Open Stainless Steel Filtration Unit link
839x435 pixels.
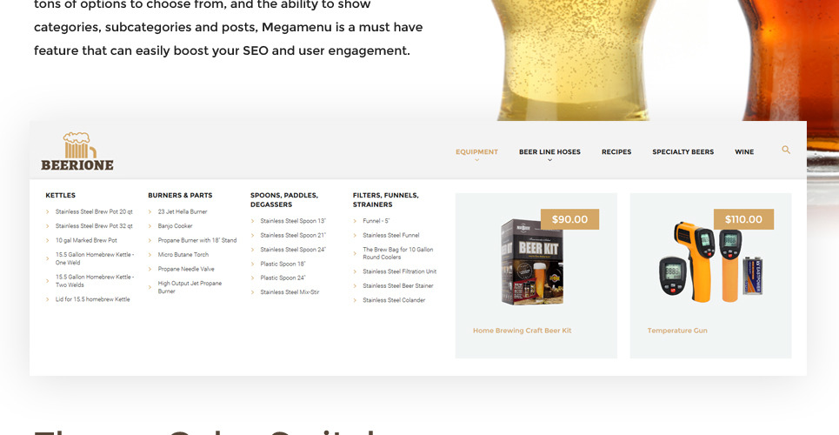pyautogui.click(x=399, y=271)
